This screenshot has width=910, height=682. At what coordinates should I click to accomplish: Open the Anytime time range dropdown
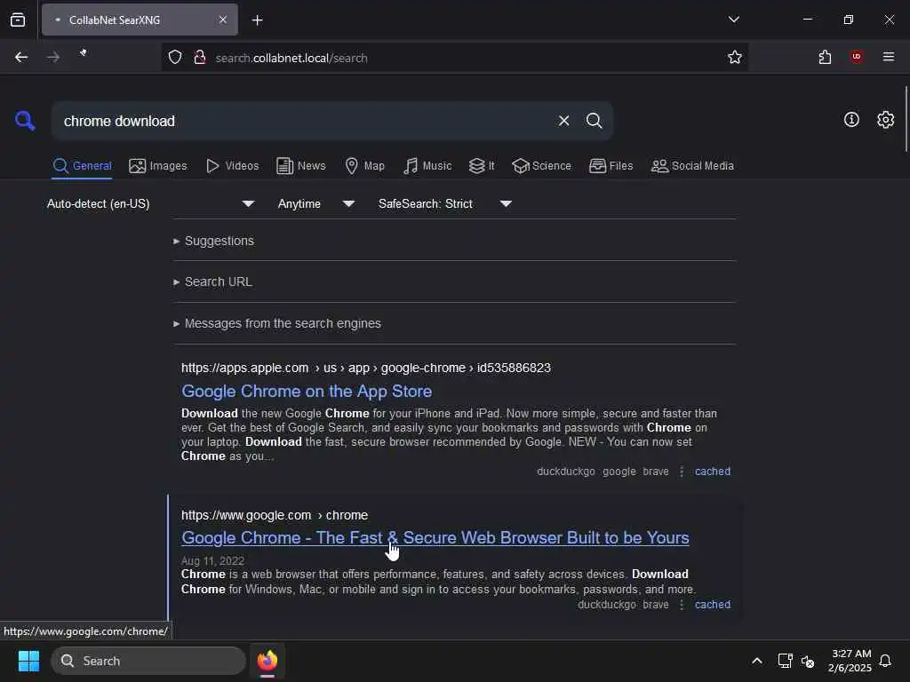pos(315,203)
